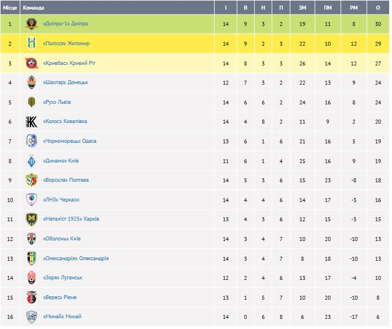Click the Dnipro-1 club logo

tap(32, 24)
